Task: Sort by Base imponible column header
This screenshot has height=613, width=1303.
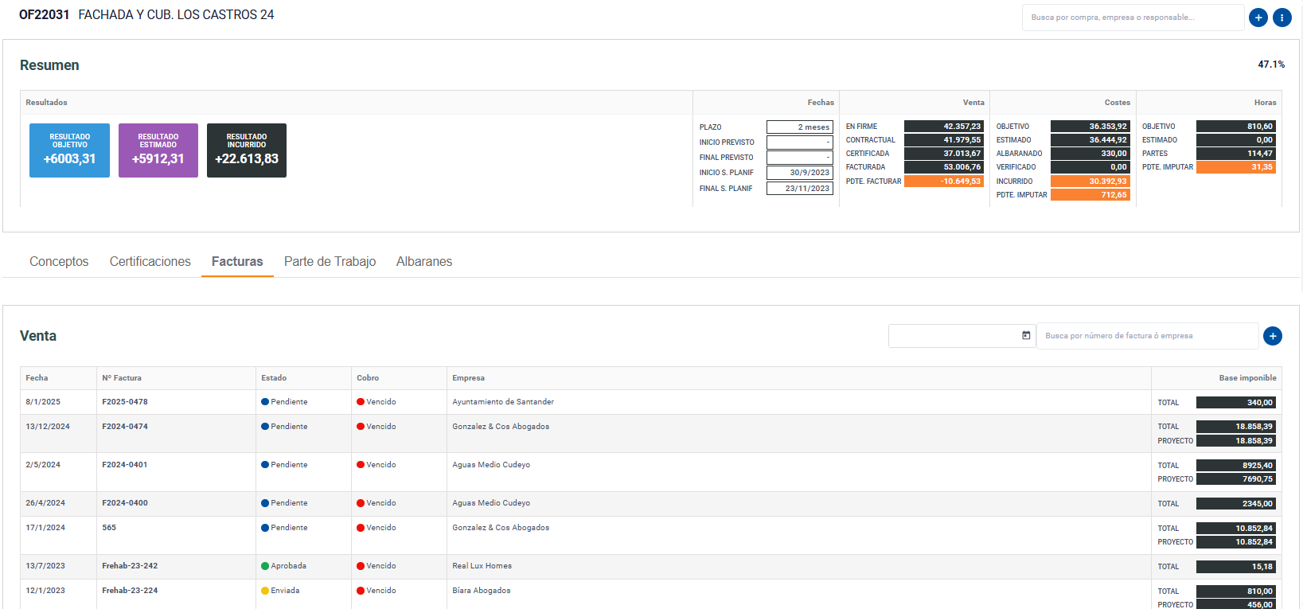Action: [x=1247, y=378]
